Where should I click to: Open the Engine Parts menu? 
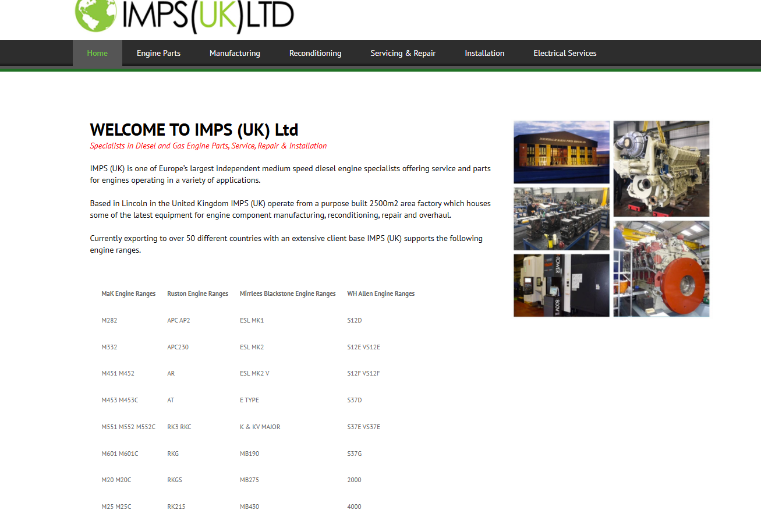(158, 53)
